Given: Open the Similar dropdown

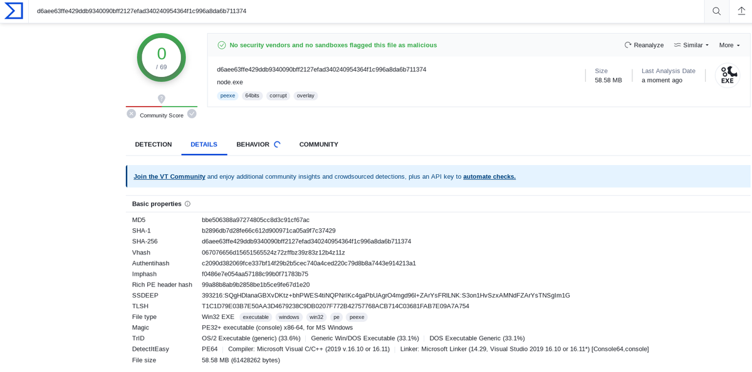Looking at the screenshot, I should [691, 45].
